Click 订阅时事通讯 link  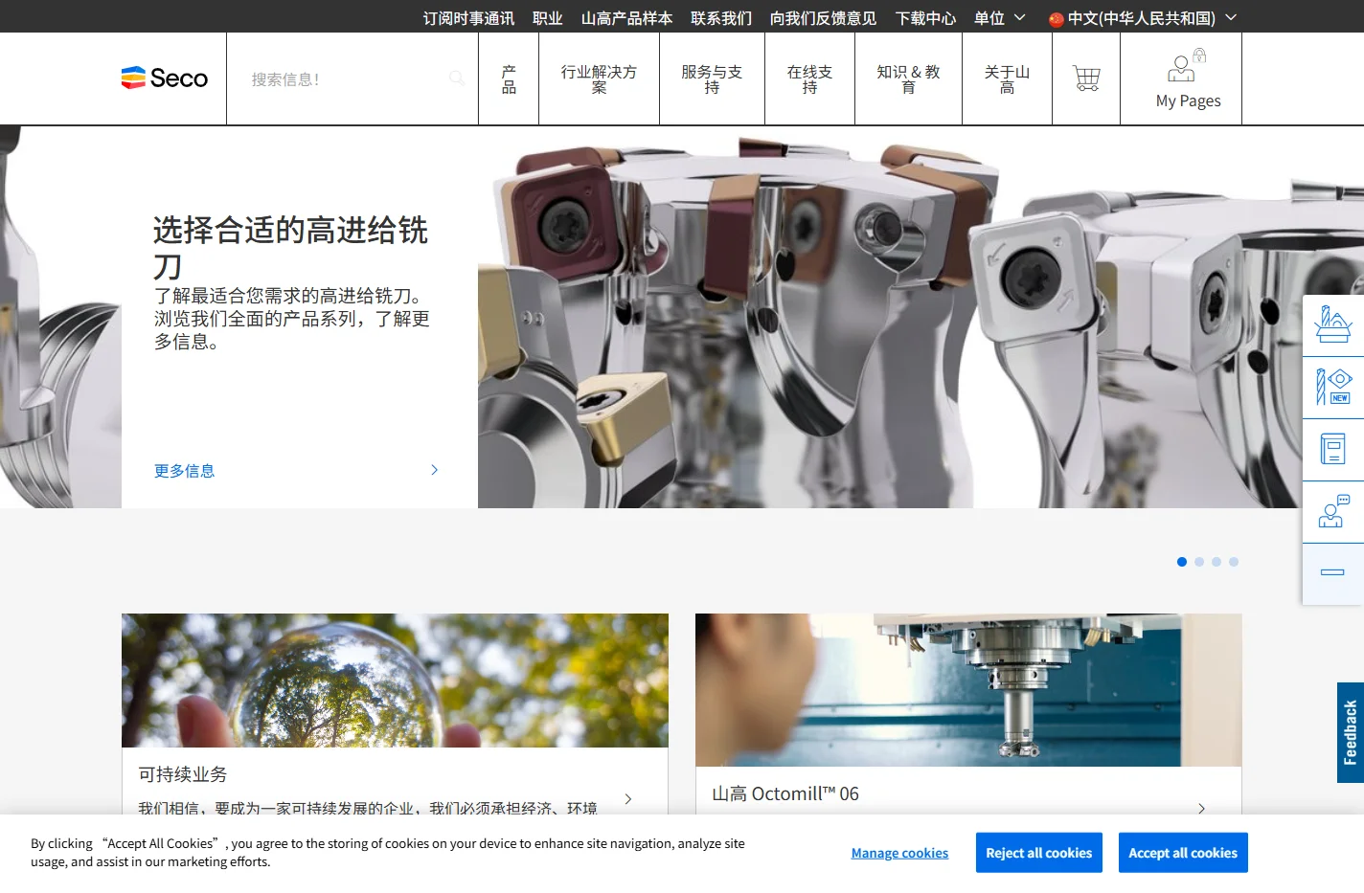coord(468,18)
